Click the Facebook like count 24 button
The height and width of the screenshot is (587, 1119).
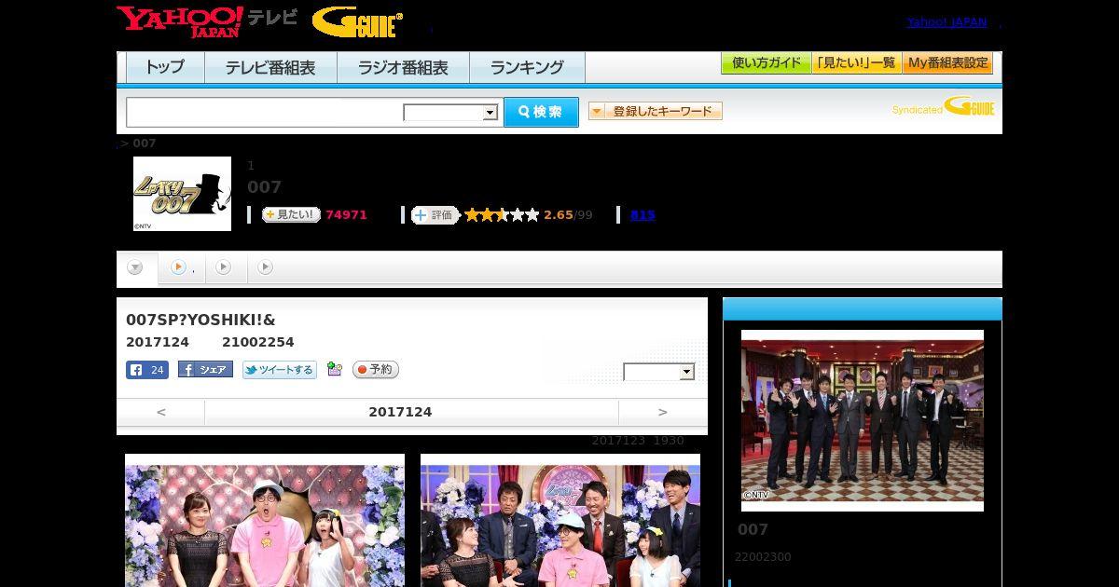pyautogui.click(x=147, y=370)
